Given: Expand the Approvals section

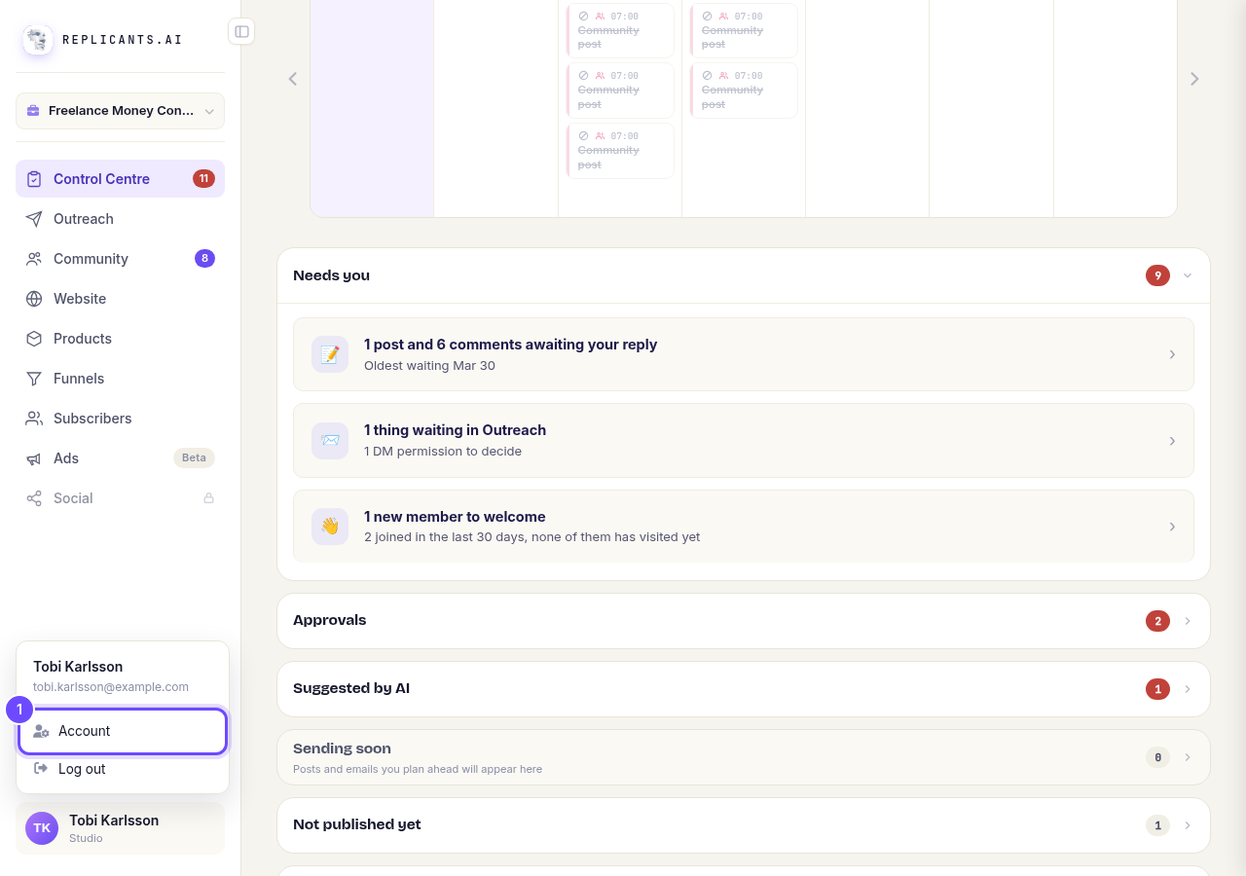Looking at the screenshot, I should coord(744,621).
